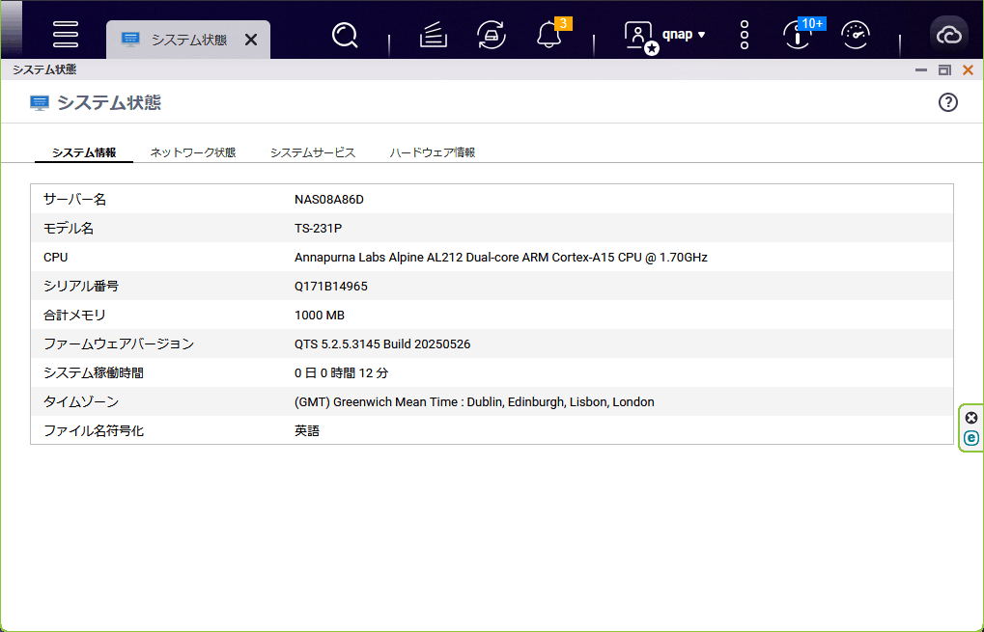Viewport: 984px width, 632px height.
Task: Minimize the システム状態 window
Action: [x=921, y=70]
